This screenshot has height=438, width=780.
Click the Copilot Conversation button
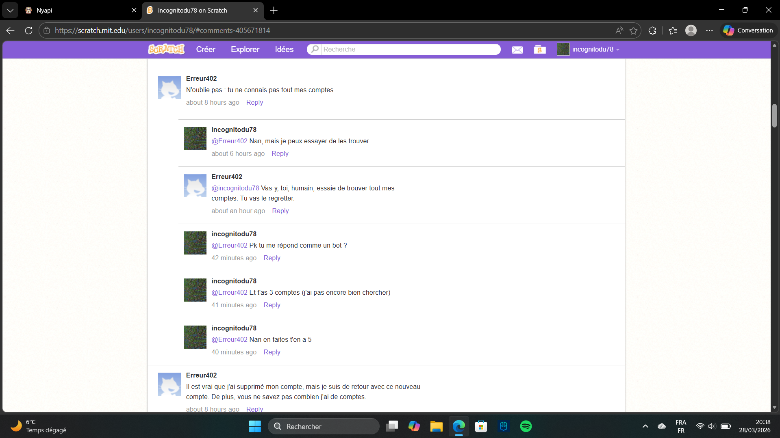tap(748, 30)
